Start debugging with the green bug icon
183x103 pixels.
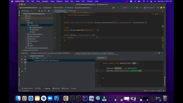134,8
